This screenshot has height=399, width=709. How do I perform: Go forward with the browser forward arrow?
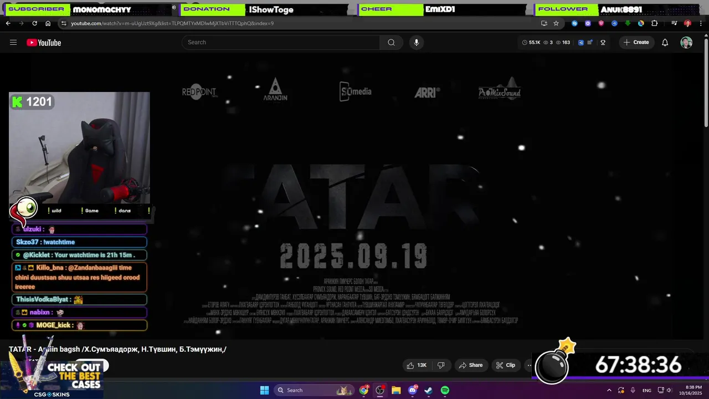point(21,23)
